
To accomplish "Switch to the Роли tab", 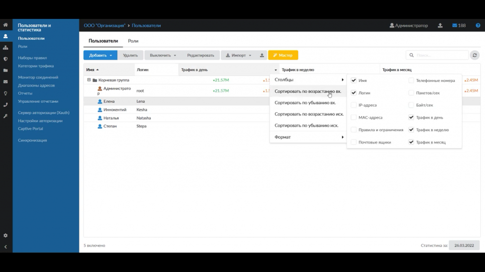I will (x=133, y=41).
